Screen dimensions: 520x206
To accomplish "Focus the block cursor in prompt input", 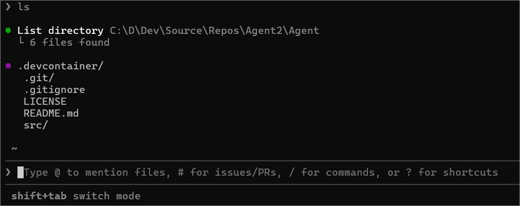I will point(21,172).
